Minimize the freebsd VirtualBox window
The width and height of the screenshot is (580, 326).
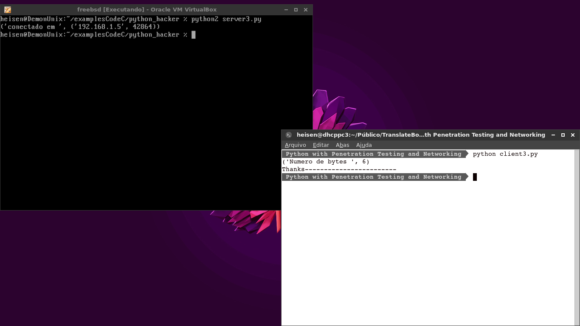click(286, 10)
